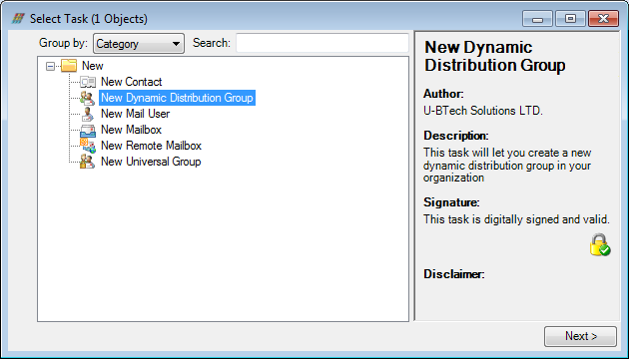Minimize the Select Task window

coord(537,19)
